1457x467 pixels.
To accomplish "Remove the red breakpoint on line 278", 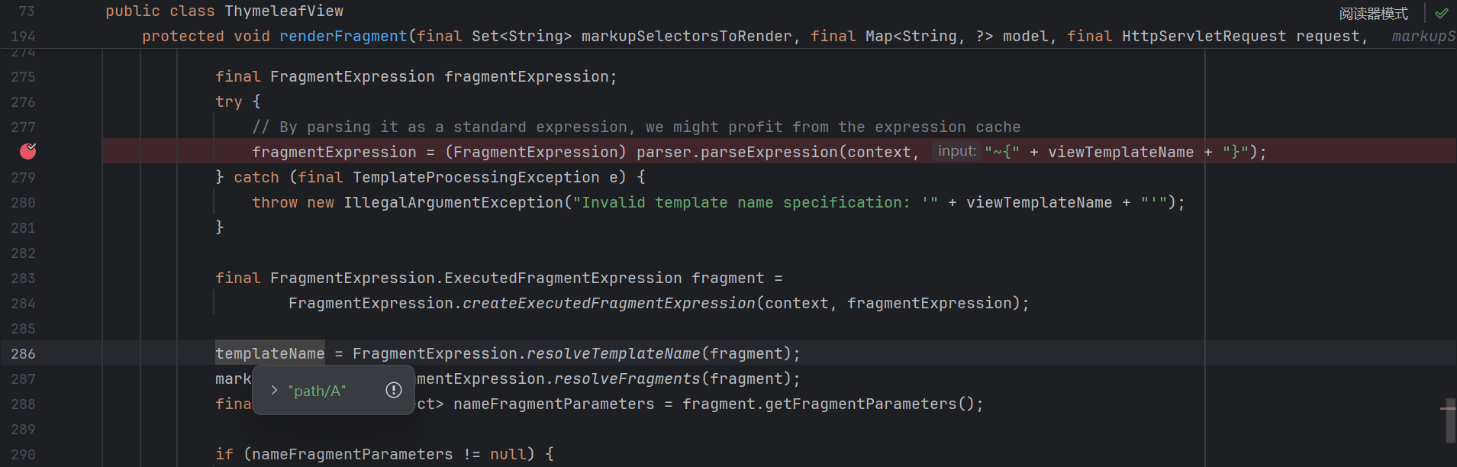I will click(28, 151).
